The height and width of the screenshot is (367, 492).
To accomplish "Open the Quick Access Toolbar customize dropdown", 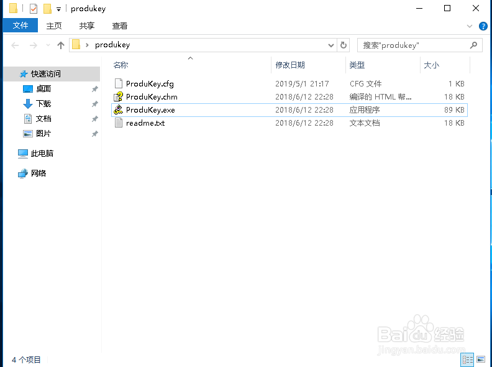I will pos(58,9).
